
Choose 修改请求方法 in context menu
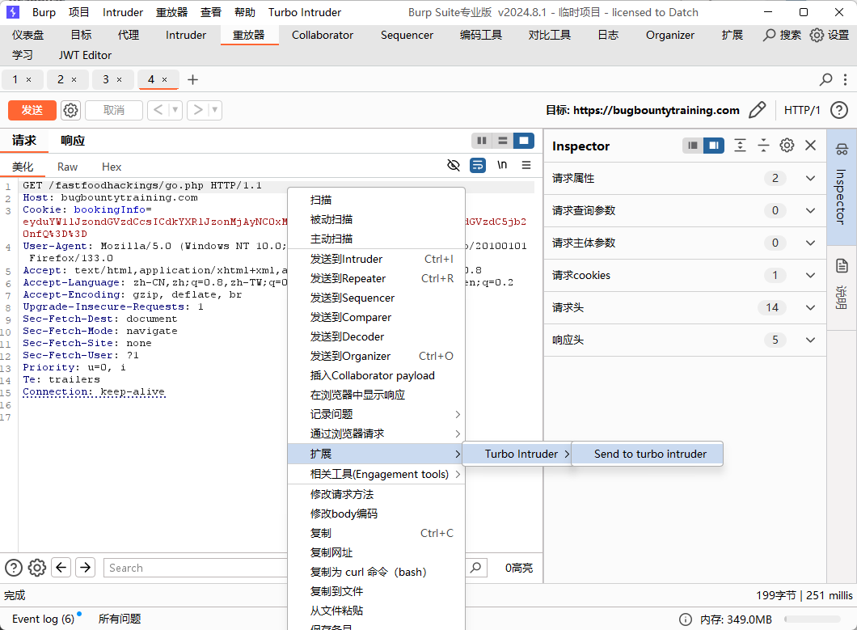(377, 494)
